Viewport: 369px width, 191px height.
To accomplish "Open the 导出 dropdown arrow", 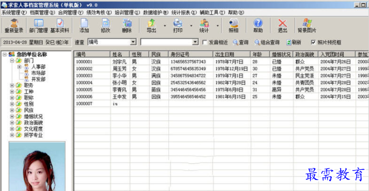I will (165, 26).
